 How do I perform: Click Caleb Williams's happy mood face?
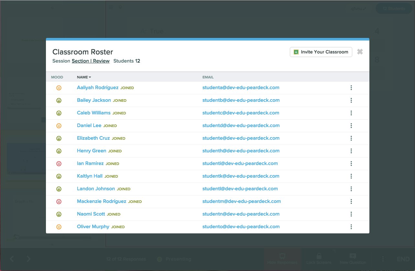[x=59, y=113]
